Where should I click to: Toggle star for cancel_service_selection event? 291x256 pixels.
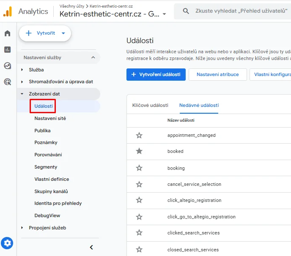coord(139,184)
